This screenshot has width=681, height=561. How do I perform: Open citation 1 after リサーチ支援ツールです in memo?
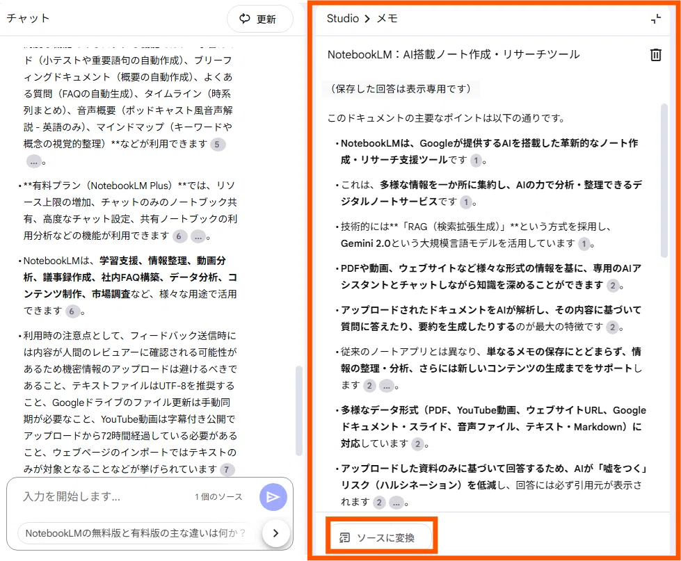(476, 161)
